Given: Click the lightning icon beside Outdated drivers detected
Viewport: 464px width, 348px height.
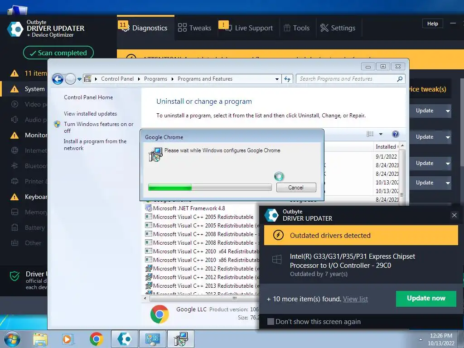Looking at the screenshot, I should coord(278,235).
